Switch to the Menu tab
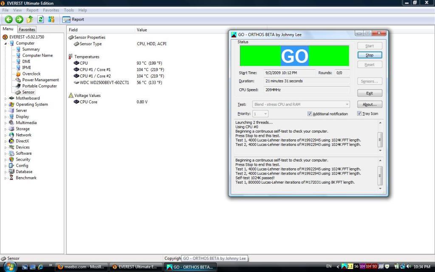 click(8, 29)
